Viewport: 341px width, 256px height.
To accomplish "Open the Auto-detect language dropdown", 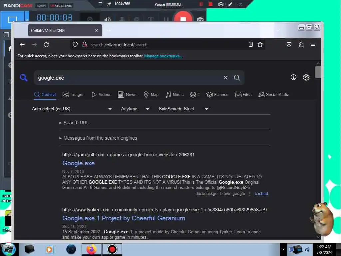I will 72,109.
